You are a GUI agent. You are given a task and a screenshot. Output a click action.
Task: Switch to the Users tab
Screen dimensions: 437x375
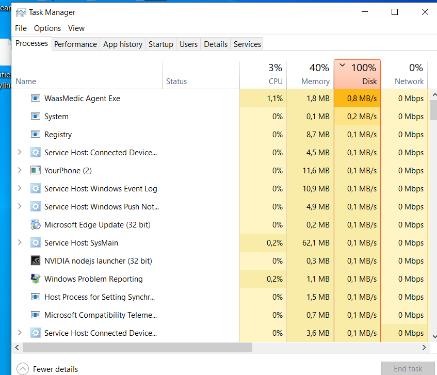point(188,44)
